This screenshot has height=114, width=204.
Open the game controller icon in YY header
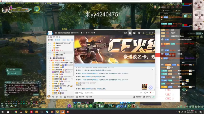point(139,33)
